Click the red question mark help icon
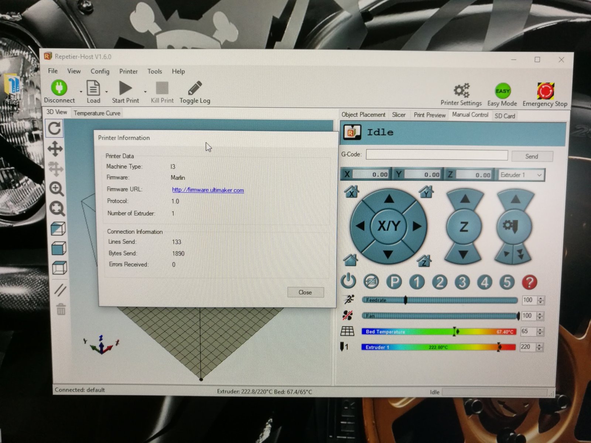Viewport: 591px width, 443px height. [529, 282]
